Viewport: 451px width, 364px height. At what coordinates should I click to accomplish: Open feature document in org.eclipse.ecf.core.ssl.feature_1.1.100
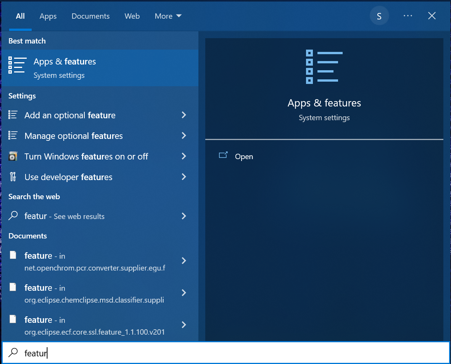pyautogui.click(x=100, y=325)
